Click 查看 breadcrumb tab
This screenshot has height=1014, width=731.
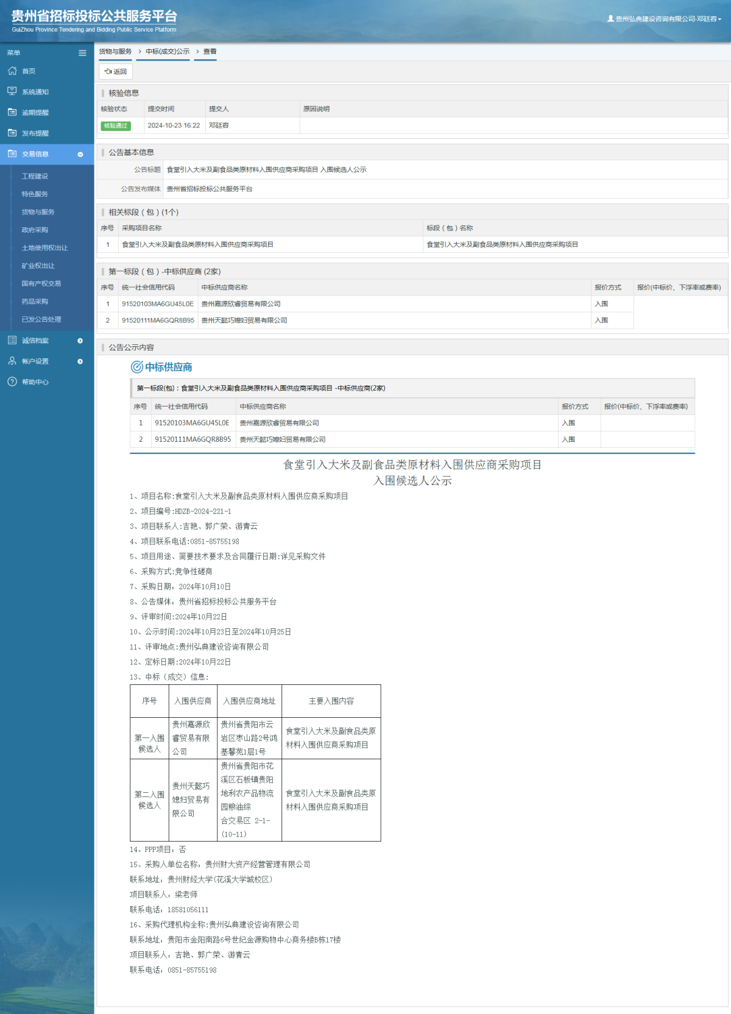(210, 52)
